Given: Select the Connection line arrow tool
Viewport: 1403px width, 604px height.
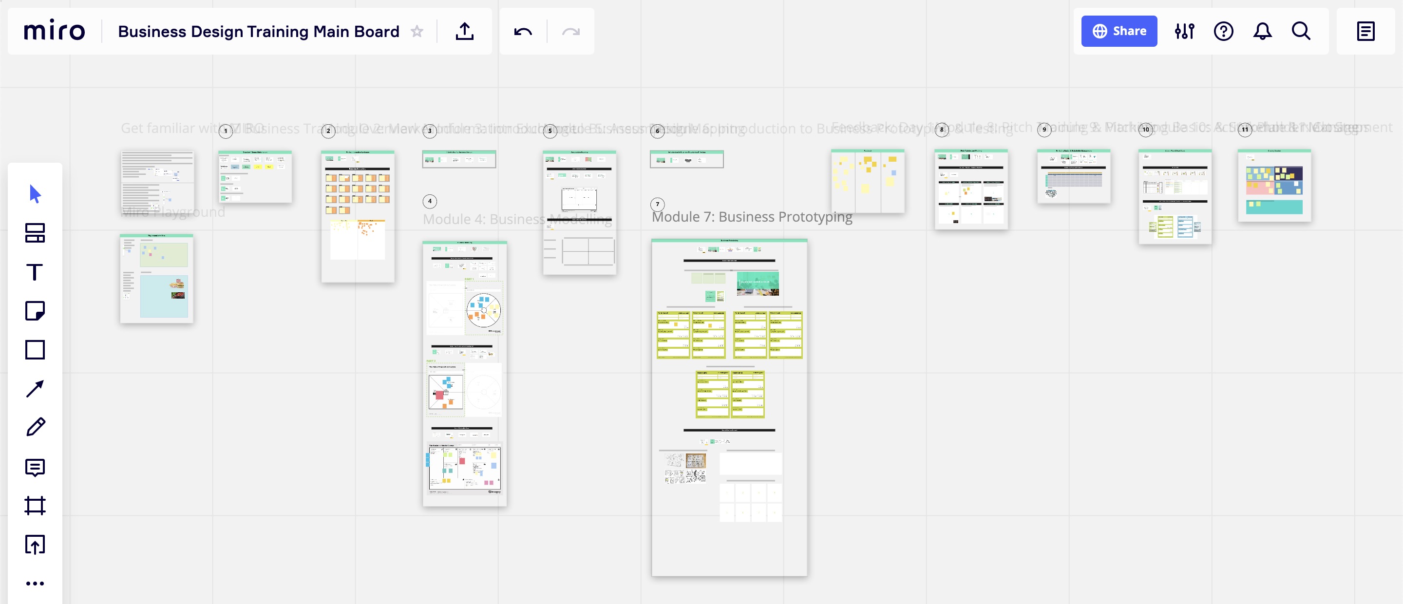Looking at the screenshot, I should pyautogui.click(x=35, y=389).
